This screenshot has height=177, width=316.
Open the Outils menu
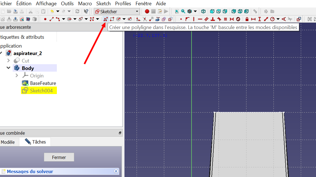(x=67, y=4)
